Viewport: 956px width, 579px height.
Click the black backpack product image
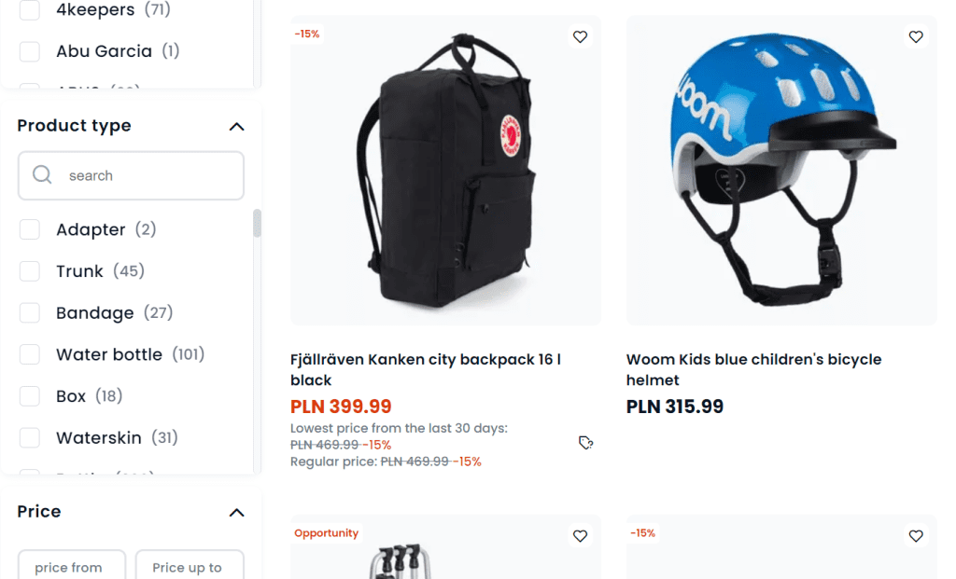[x=445, y=171]
